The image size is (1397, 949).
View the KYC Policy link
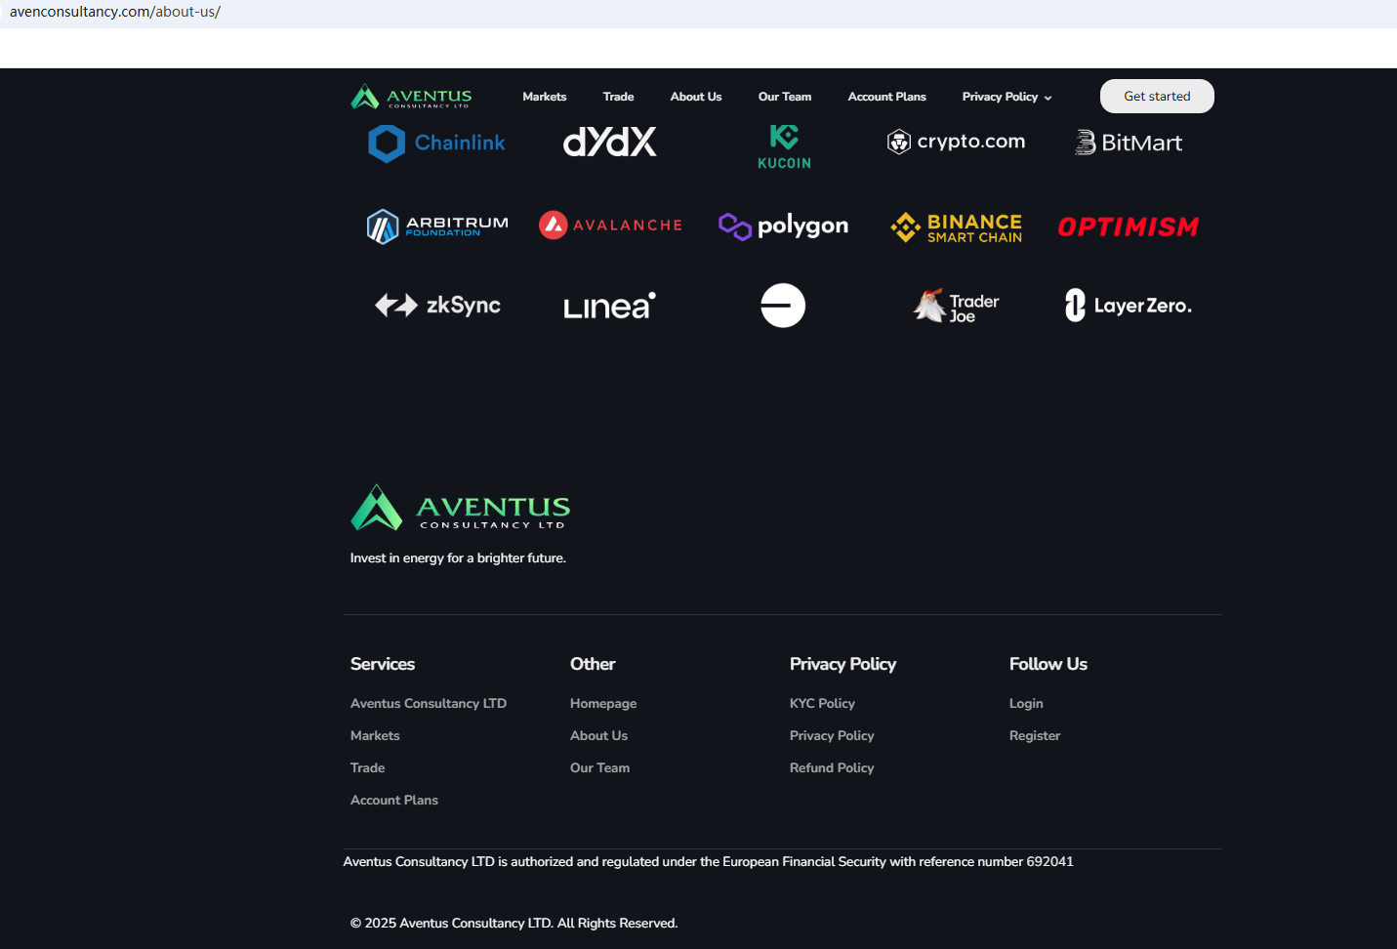822,703
